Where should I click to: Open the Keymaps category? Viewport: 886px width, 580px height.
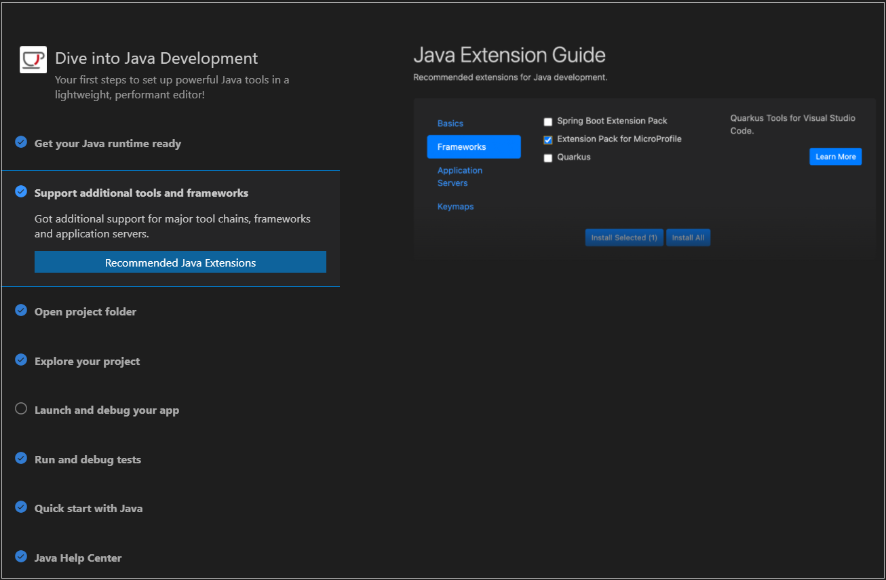coord(455,206)
